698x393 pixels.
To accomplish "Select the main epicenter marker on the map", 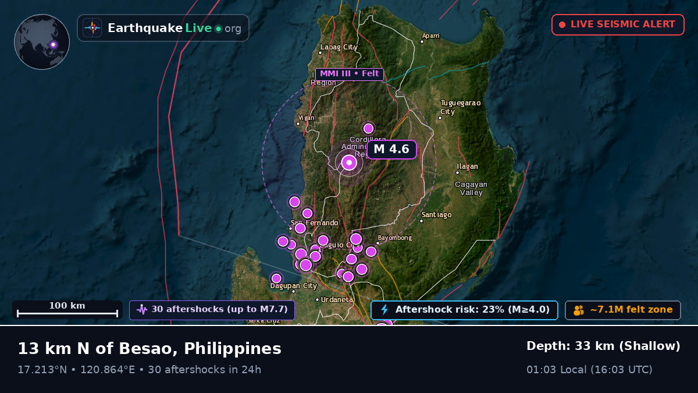I will coord(349,163).
